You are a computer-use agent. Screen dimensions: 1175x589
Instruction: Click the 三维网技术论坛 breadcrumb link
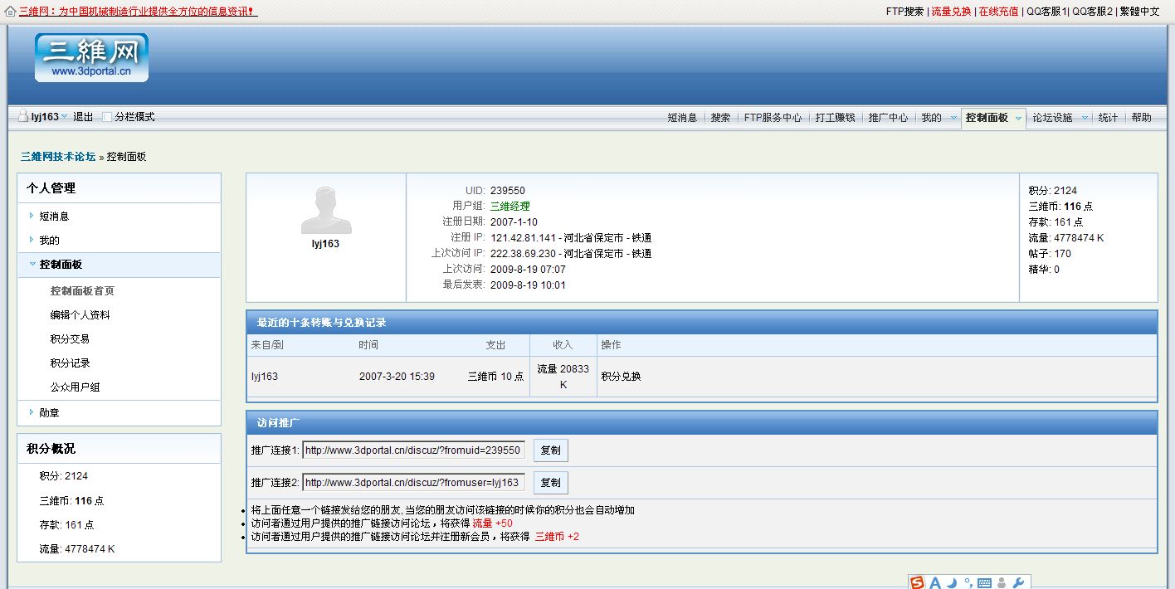coord(58,156)
